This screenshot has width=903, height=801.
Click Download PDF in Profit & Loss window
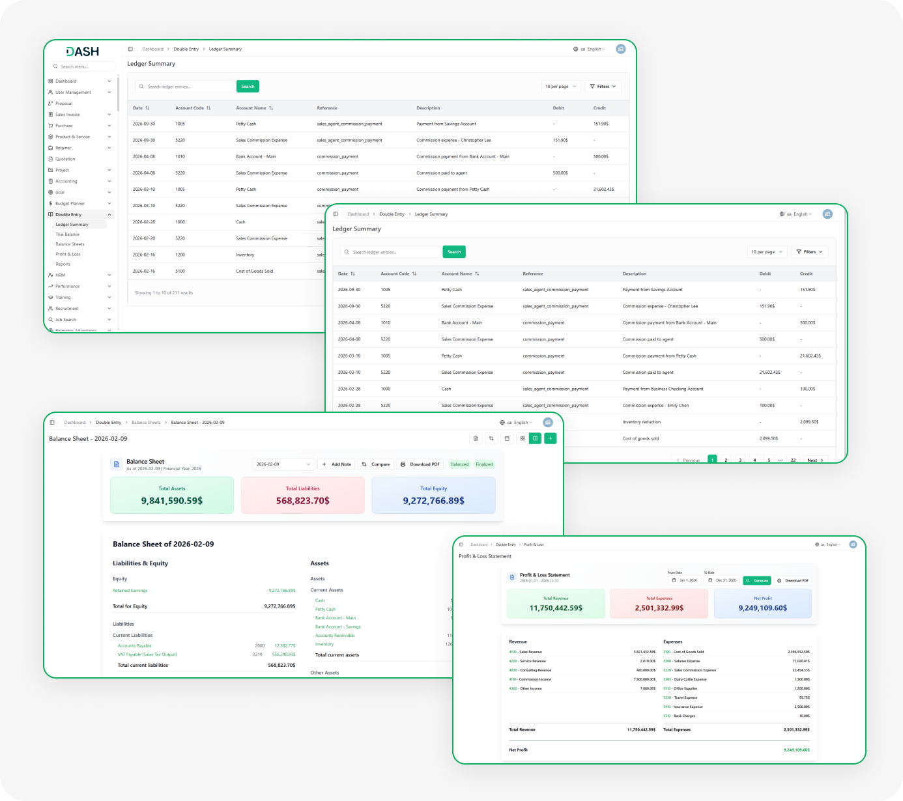pos(793,580)
